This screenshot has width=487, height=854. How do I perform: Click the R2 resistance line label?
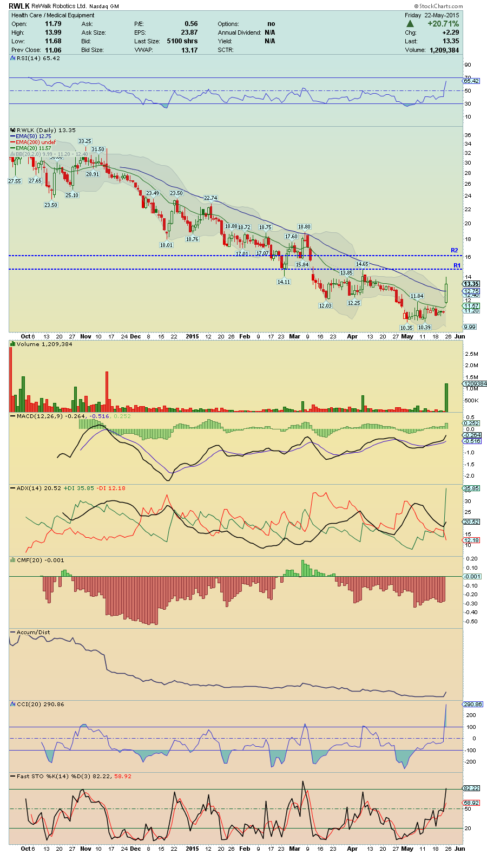coord(455,250)
